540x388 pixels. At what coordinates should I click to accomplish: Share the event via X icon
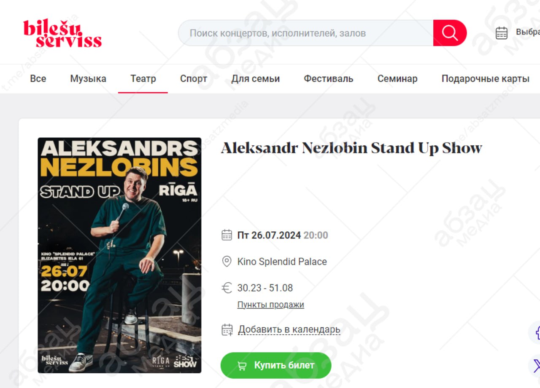tap(536, 365)
